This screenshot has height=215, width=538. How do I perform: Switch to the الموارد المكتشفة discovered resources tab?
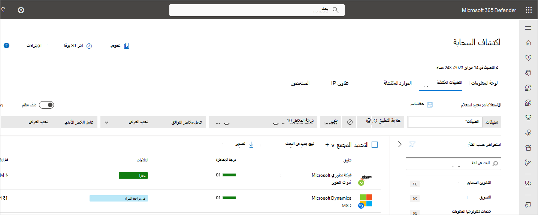point(398,83)
